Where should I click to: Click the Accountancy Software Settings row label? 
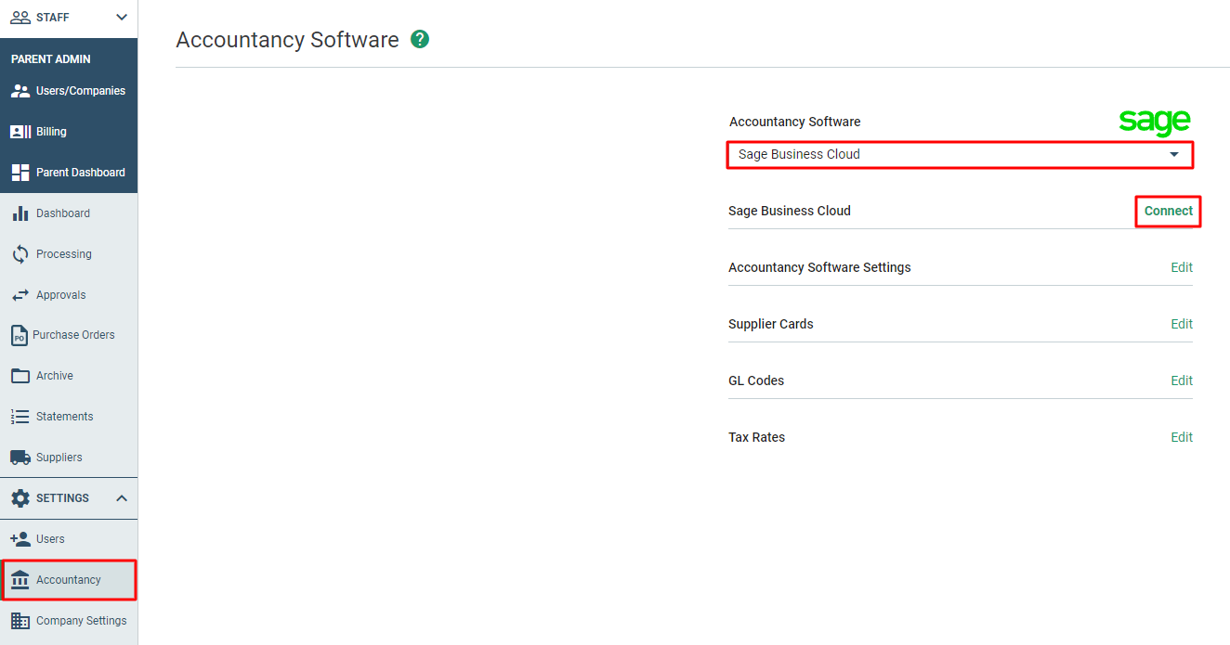click(819, 267)
